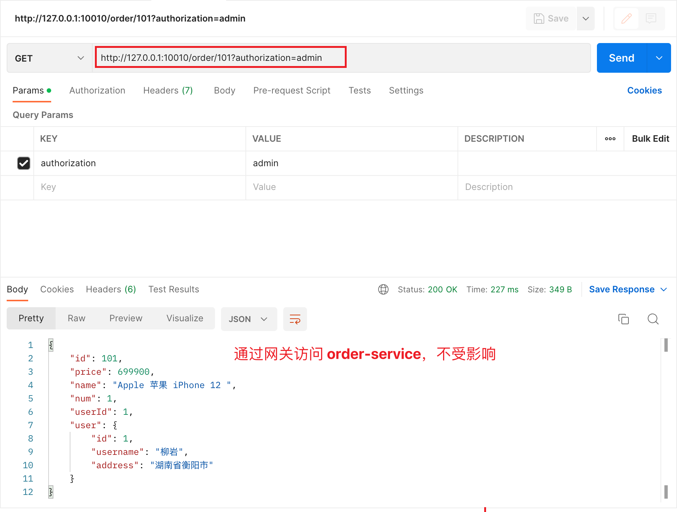Click the Save floppy disk button
Image resolution: width=677 pixels, height=512 pixels.
click(551, 19)
